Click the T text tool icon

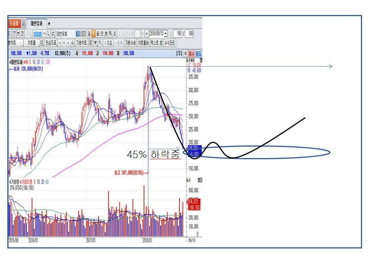pos(18,33)
